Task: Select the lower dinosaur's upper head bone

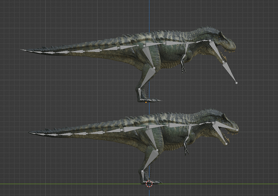Action: [225, 126]
